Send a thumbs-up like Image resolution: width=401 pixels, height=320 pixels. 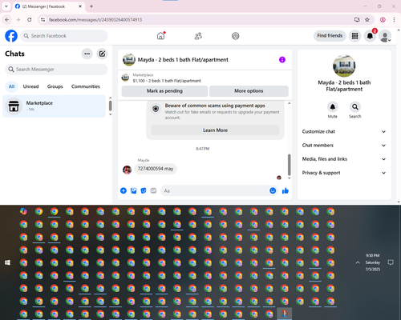coord(286,190)
